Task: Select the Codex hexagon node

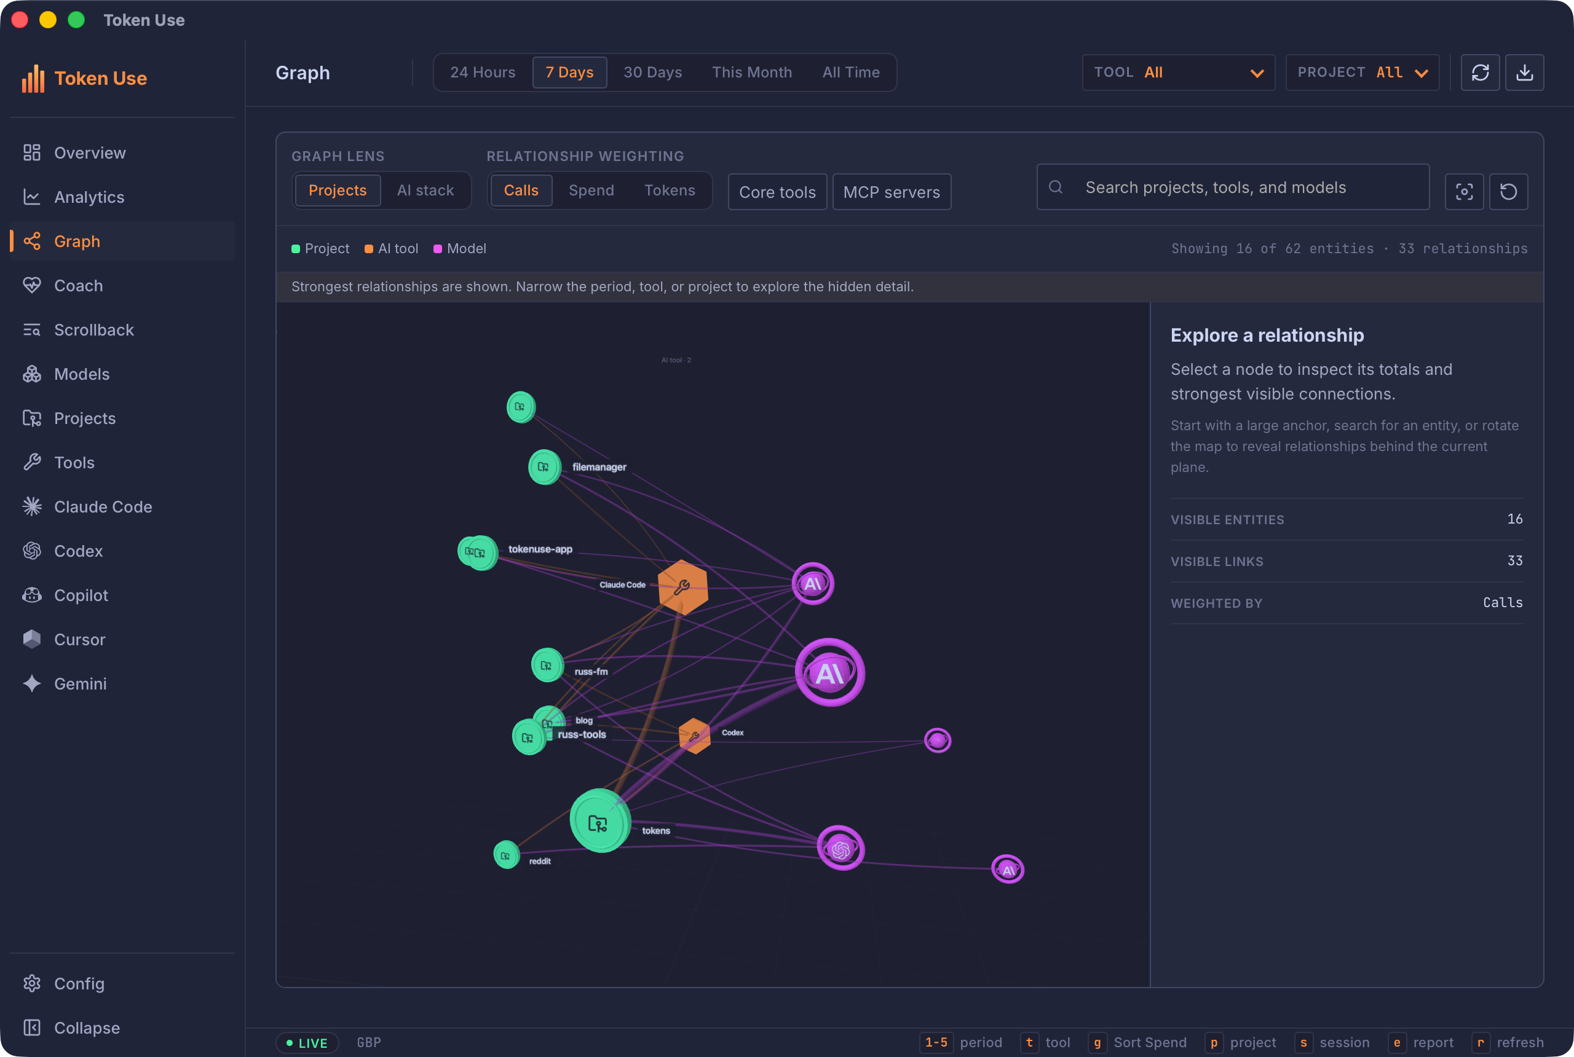Action: (x=694, y=736)
